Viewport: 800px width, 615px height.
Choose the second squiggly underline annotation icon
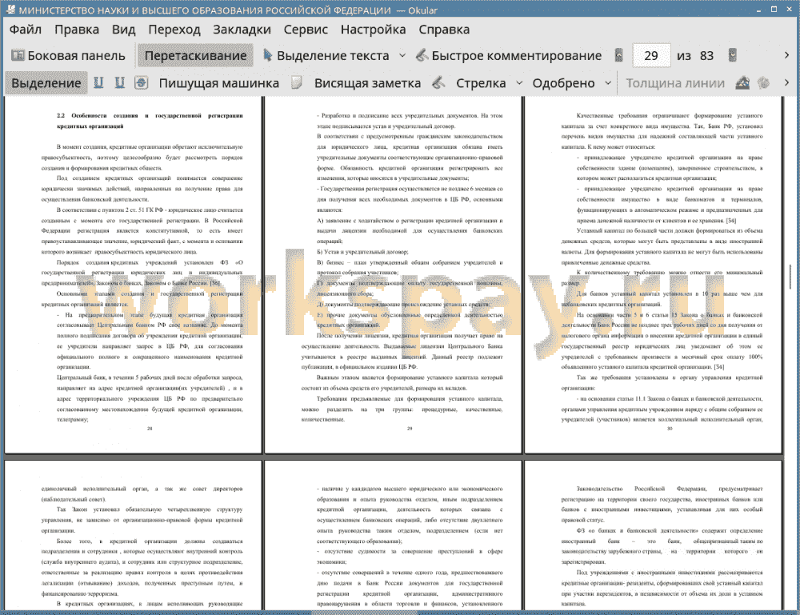pos(119,82)
